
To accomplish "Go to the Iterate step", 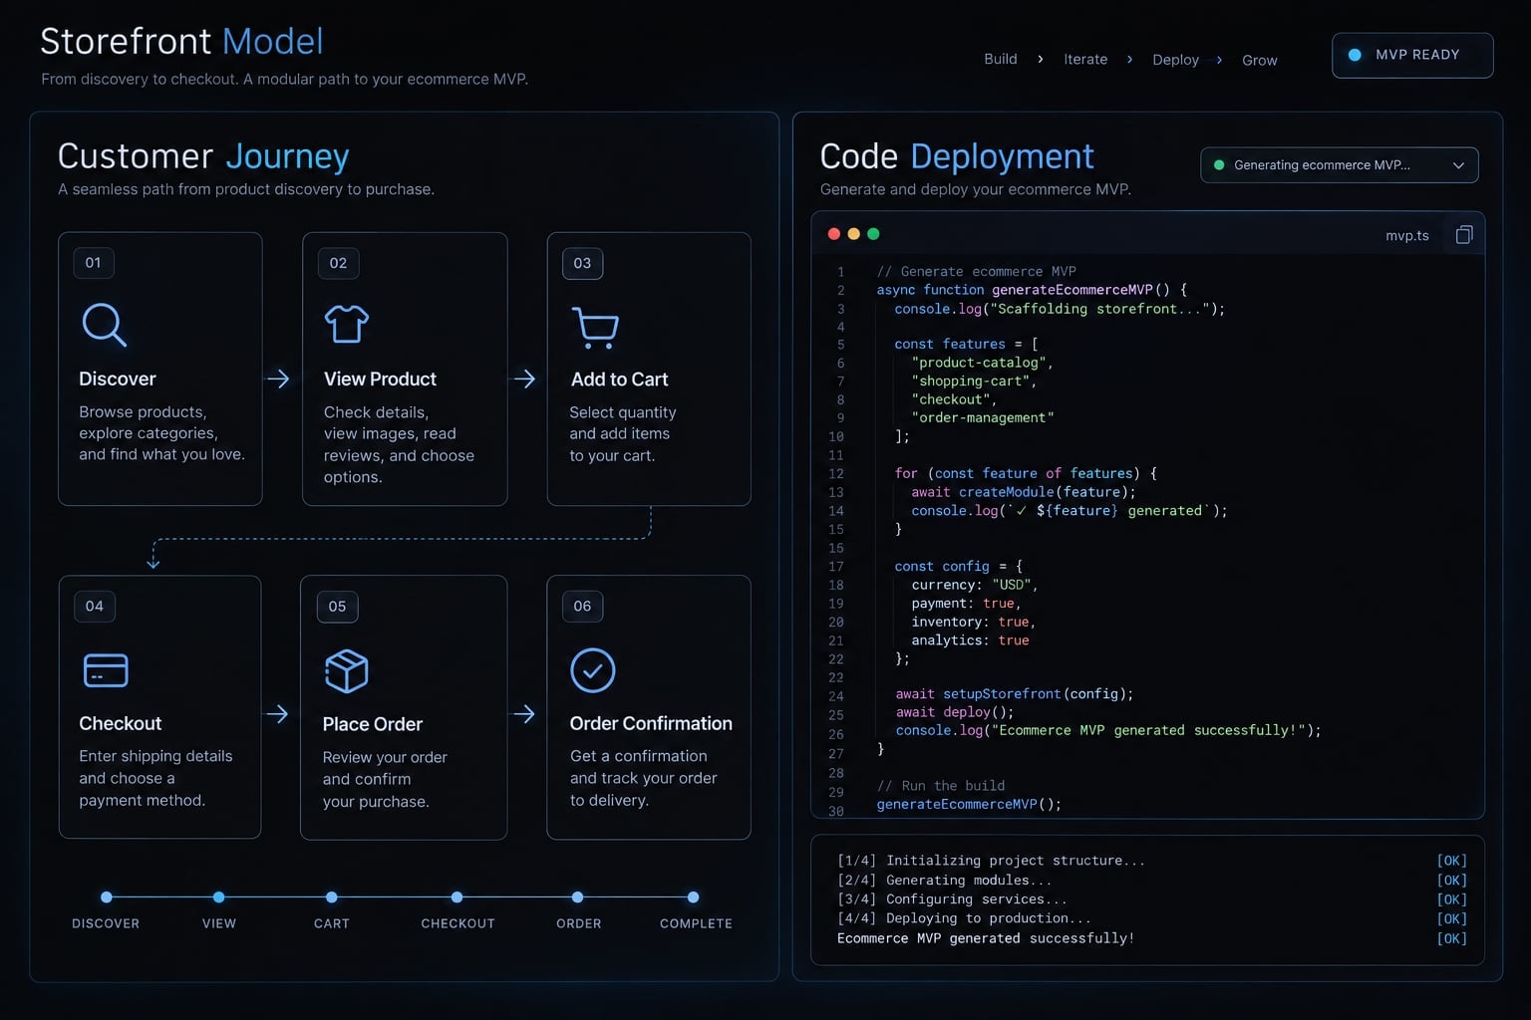I will (1085, 60).
